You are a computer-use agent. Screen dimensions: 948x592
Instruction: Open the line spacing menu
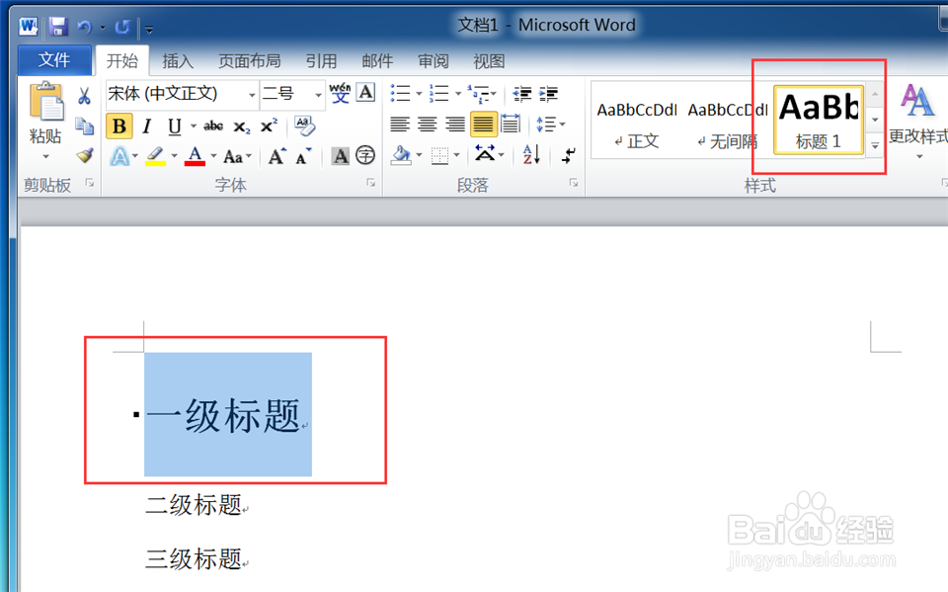coord(550,125)
